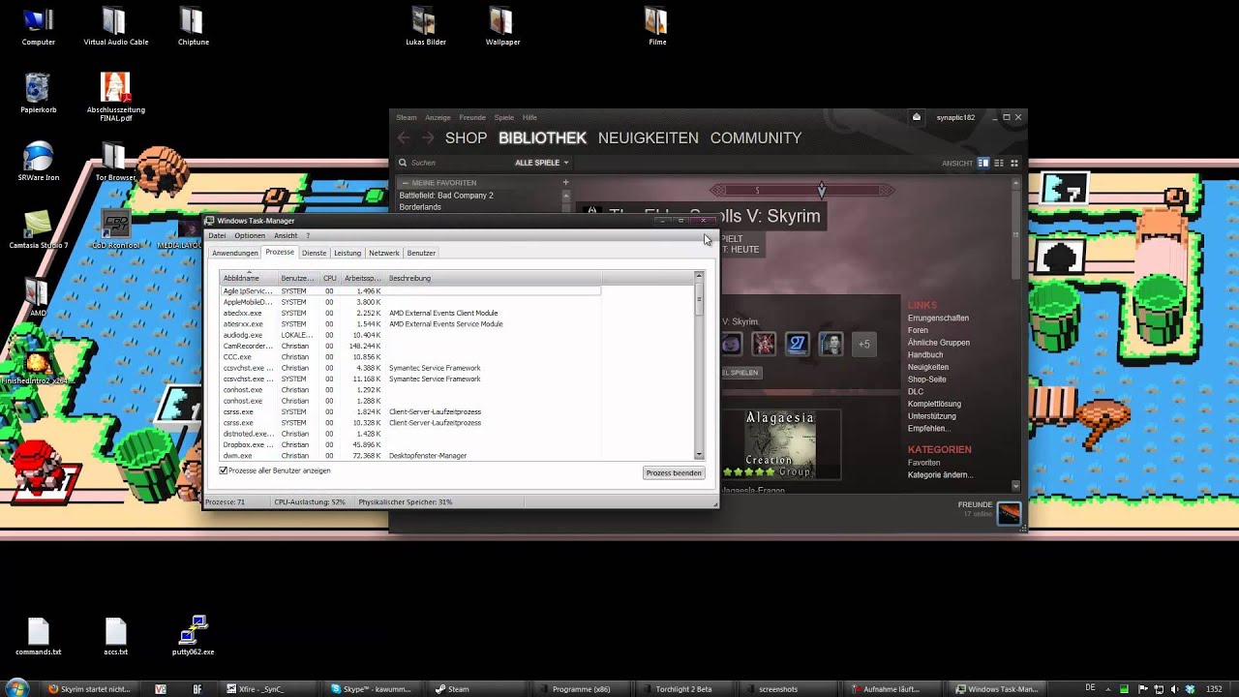Open Ansicht menu in Task Manager
The image size is (1239, 697).
click(286, 235)
